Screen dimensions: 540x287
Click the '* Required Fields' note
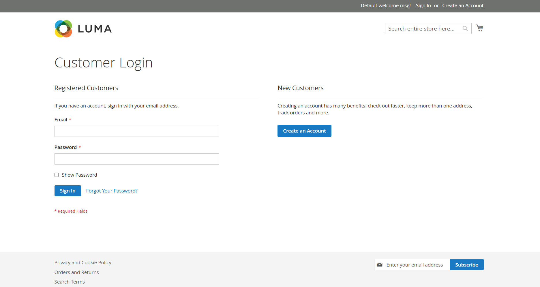[x=71, y=211]
